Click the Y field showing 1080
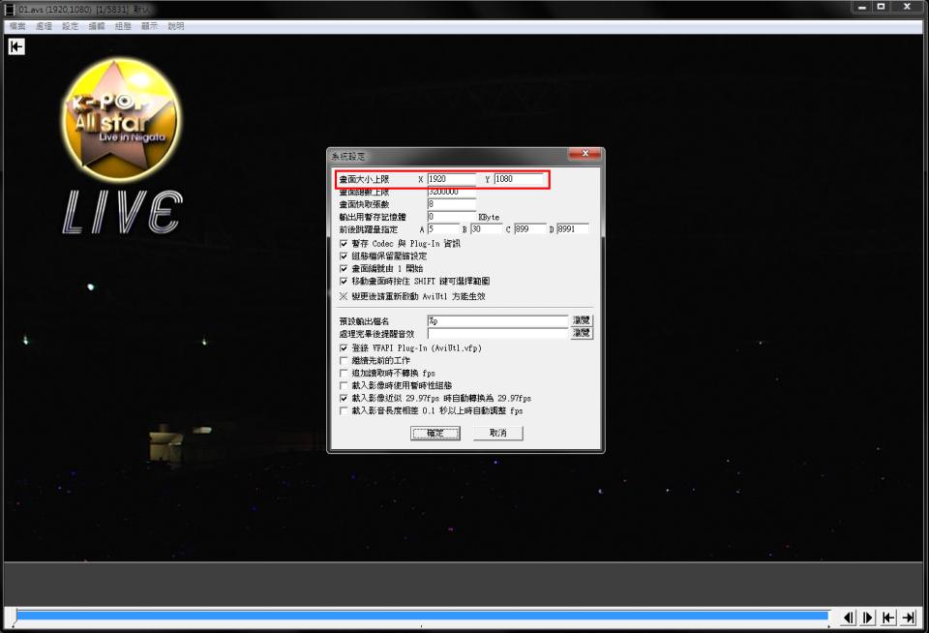Image resolution: width=929 pixels, height=633 pixels. (519, 179)
